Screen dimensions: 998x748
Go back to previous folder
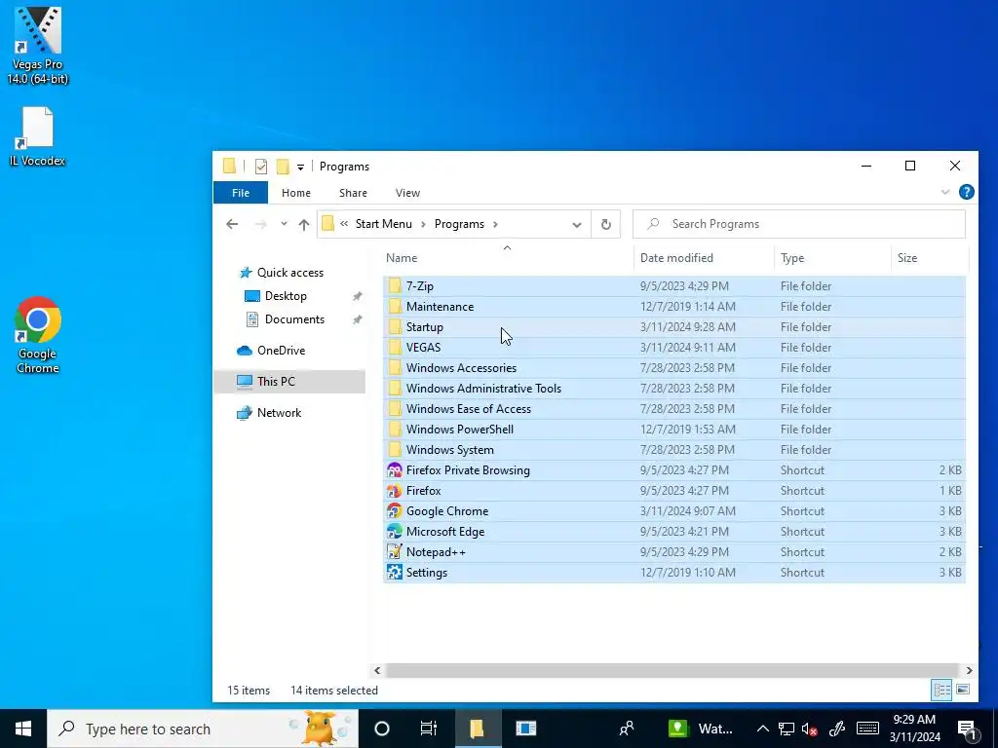click(232, 224)
